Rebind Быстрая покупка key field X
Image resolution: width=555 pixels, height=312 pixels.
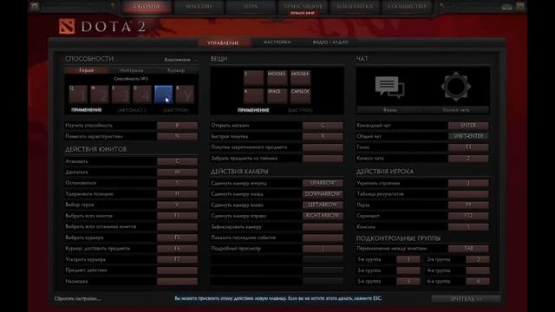click(x=323, y=136)
